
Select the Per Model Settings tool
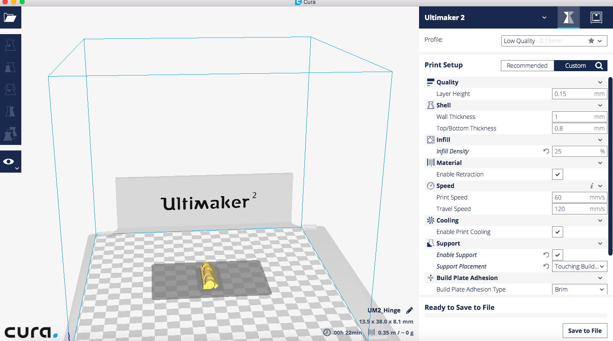pos(10,133)
